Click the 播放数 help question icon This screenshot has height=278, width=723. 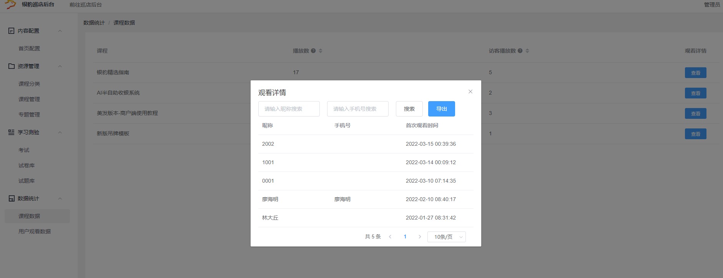tap(313, 51)
